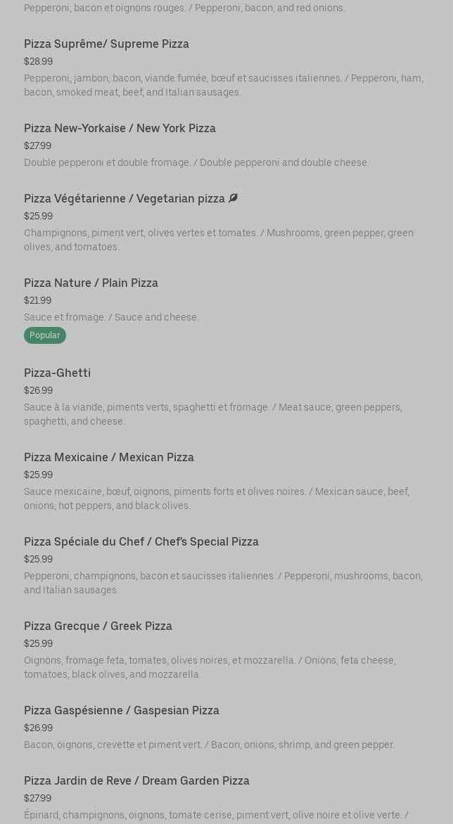This screenshot has width=453, height=824.
Task: Open the Pizza-Ghetti menu item
Action: pyautogui.click(x=57, y=373)
